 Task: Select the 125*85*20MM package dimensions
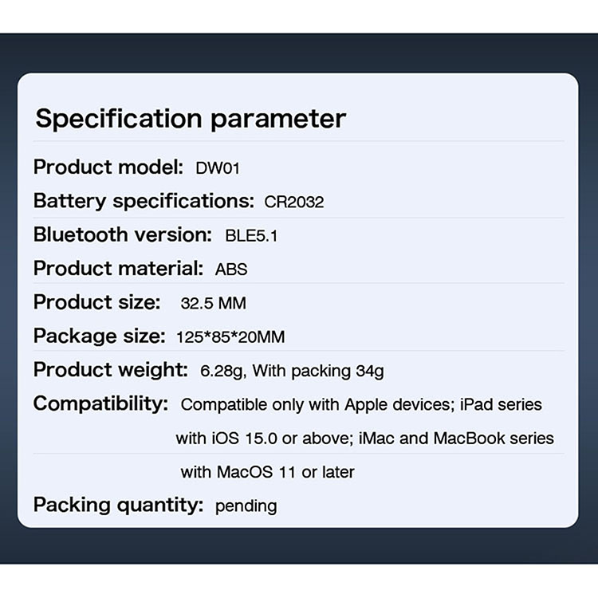230,337
